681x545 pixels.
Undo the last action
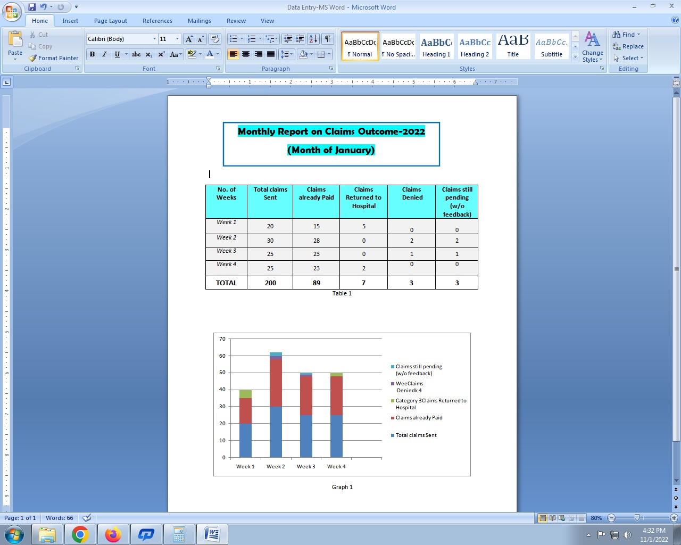pos(43,7)
